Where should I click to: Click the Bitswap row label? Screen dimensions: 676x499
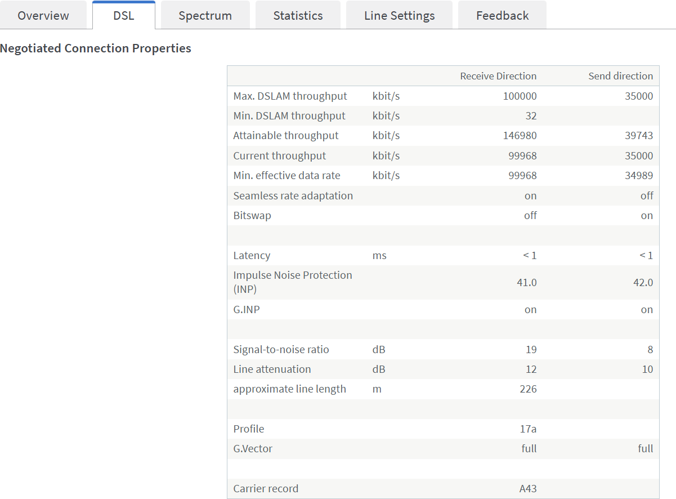coord(252,216)
